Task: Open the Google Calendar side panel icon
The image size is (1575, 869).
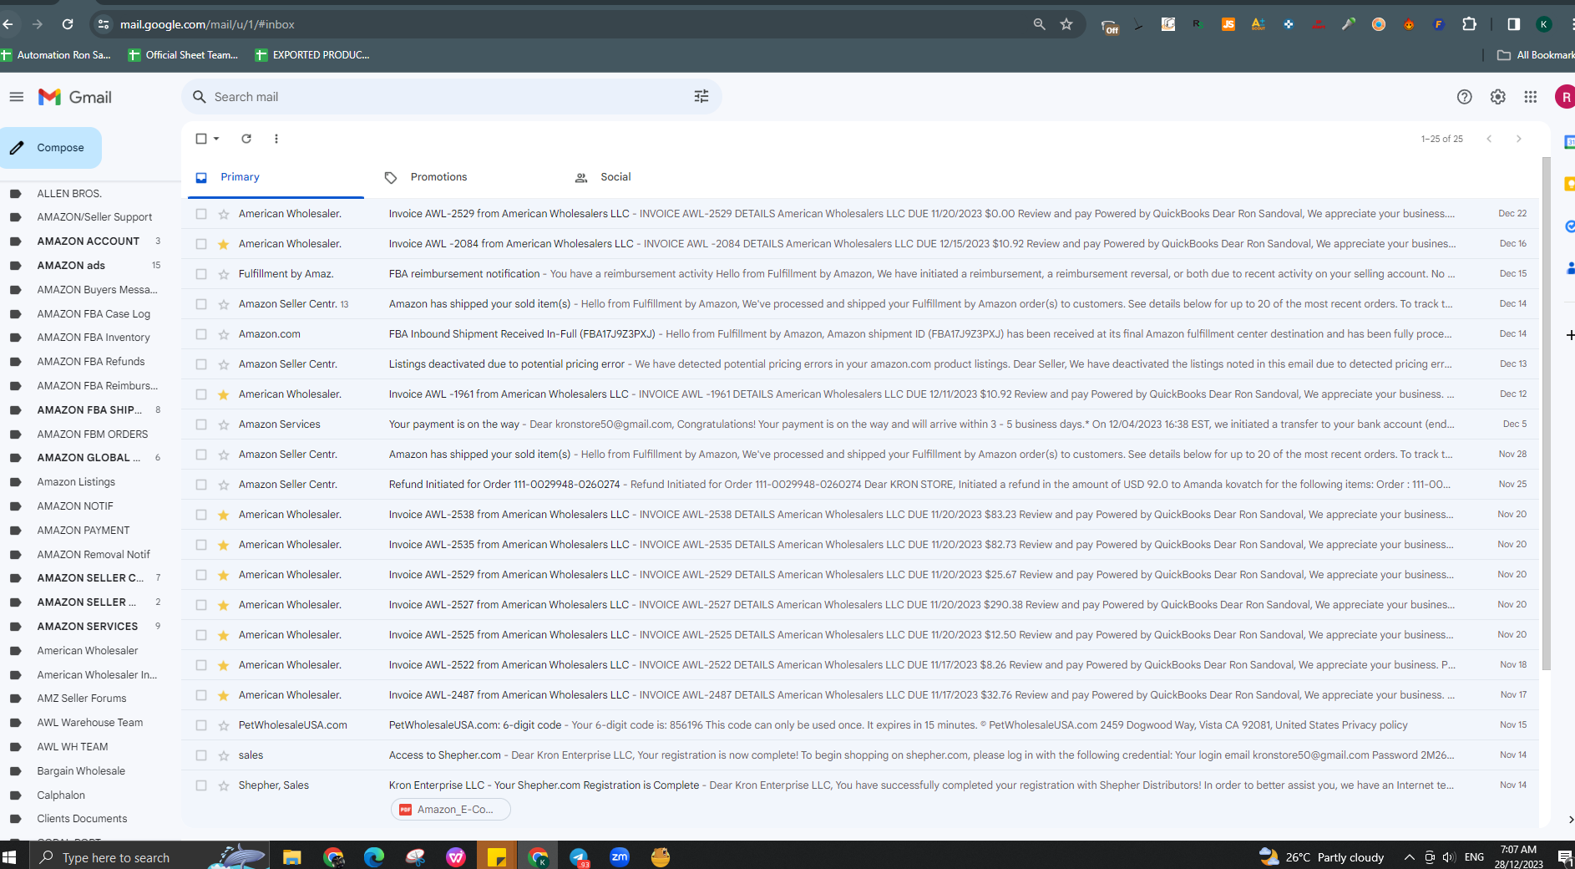Action: click(1569, 142)
